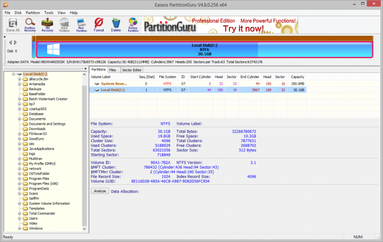Viewport: 383px width, 242px height.
Task: Expand the Users folder node
Action: (19, 219)
